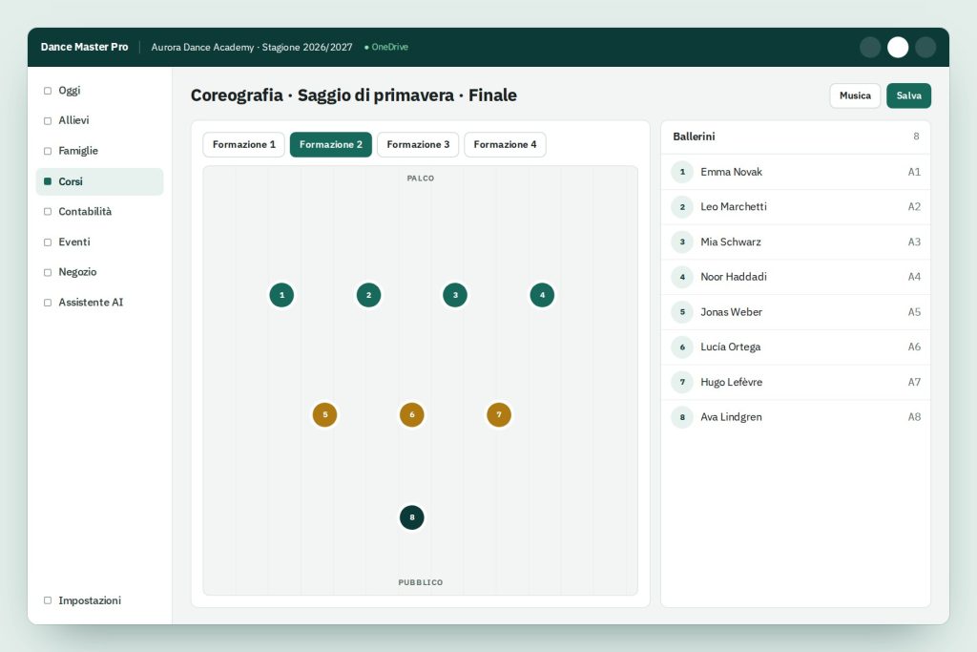Select Leo Marchetti in the Ballerini list
This screenshot has width=977, height=652.
796,207
